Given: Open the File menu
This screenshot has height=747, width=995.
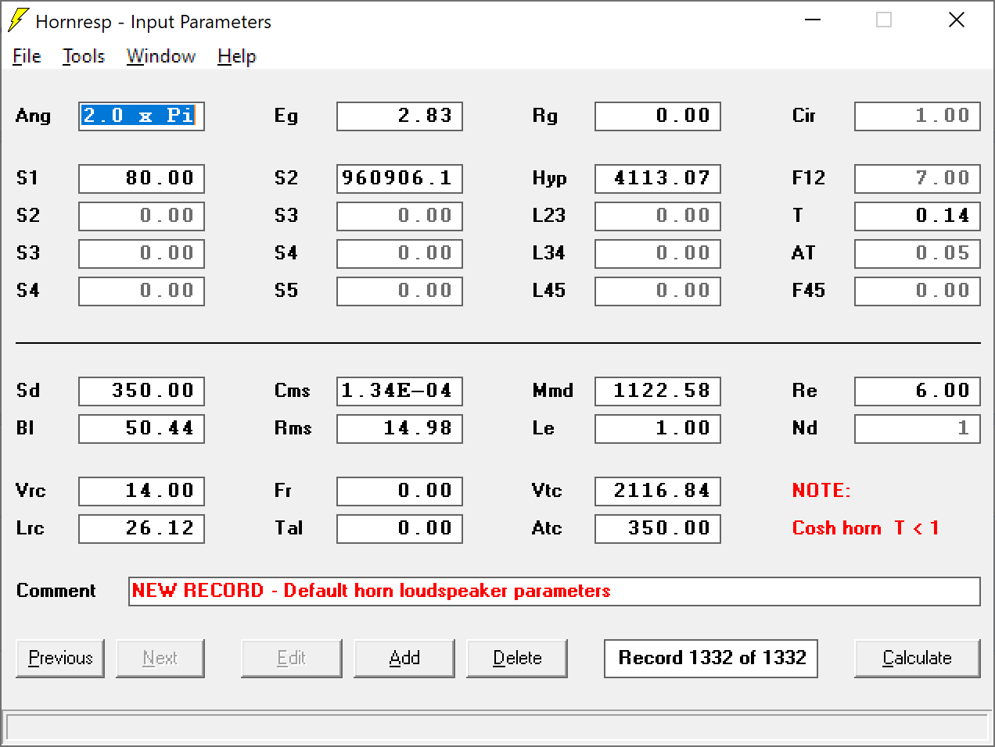Looking at the screenshot, I should (27, 56).
